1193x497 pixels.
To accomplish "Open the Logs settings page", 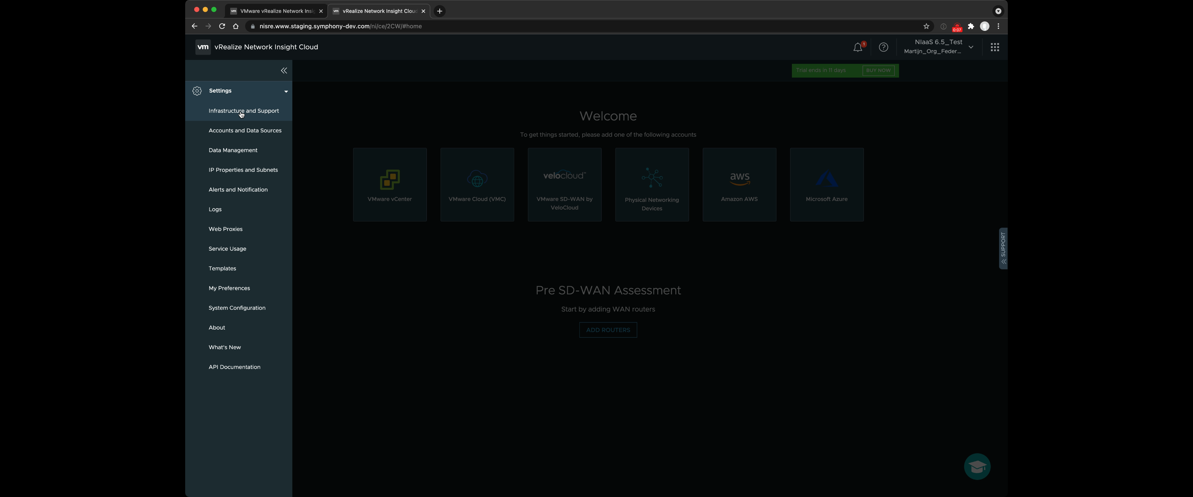I will pyautogui.click(x=215, y=209).
